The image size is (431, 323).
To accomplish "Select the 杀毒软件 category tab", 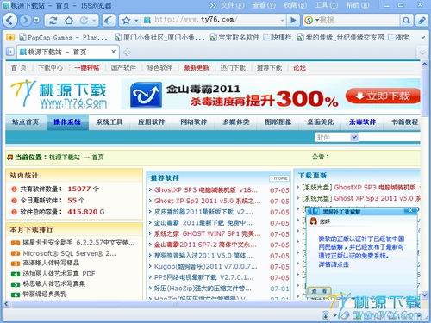I will (x=363, y=122).
